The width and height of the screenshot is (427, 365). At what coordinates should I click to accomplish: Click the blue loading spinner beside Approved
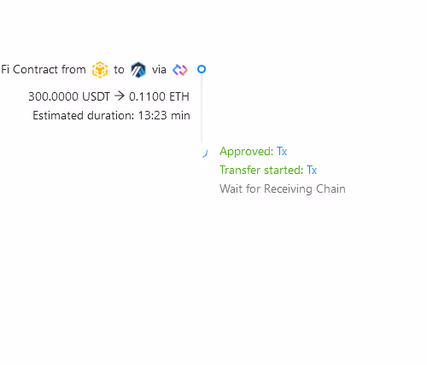click(205, 153)
